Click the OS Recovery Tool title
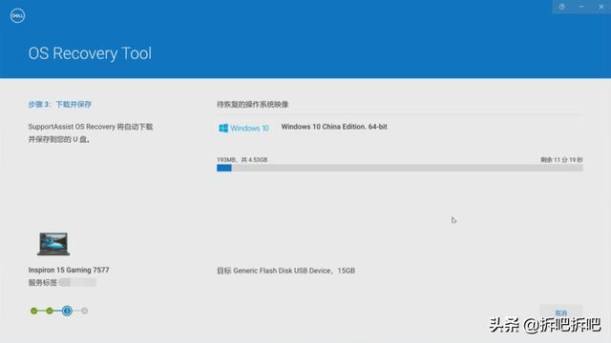The image size is (611, 343). 90,53
